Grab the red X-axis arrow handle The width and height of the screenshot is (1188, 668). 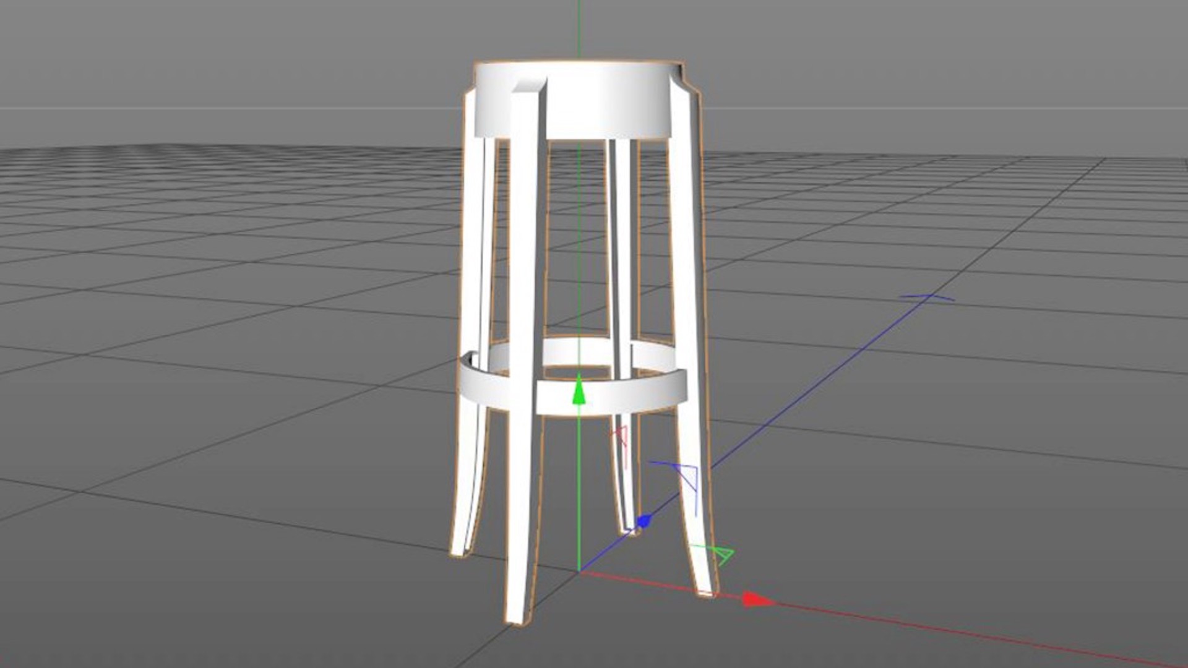[759, 599]
